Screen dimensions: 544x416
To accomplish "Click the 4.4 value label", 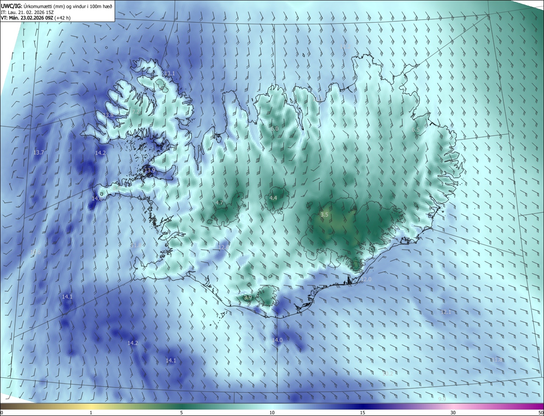I will point(273,198).
